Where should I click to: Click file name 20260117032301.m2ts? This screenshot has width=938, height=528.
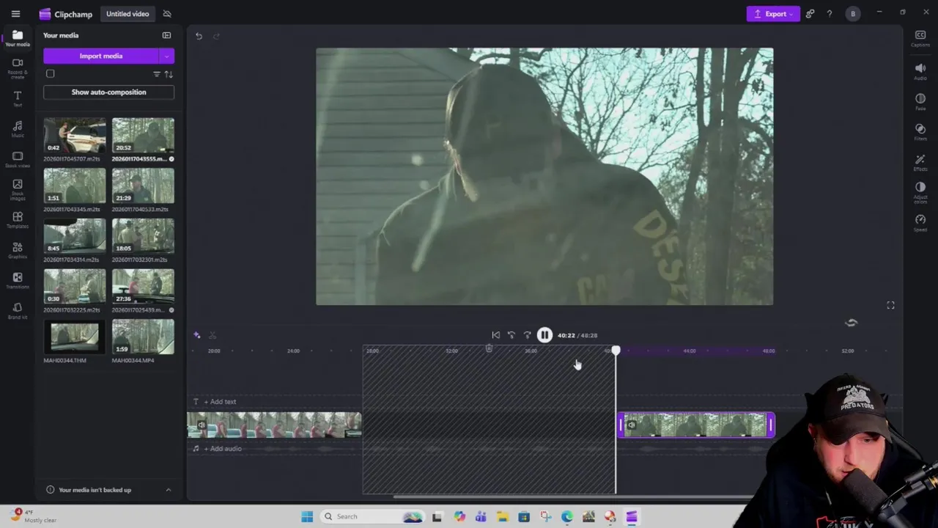click(x=139, y=260)
